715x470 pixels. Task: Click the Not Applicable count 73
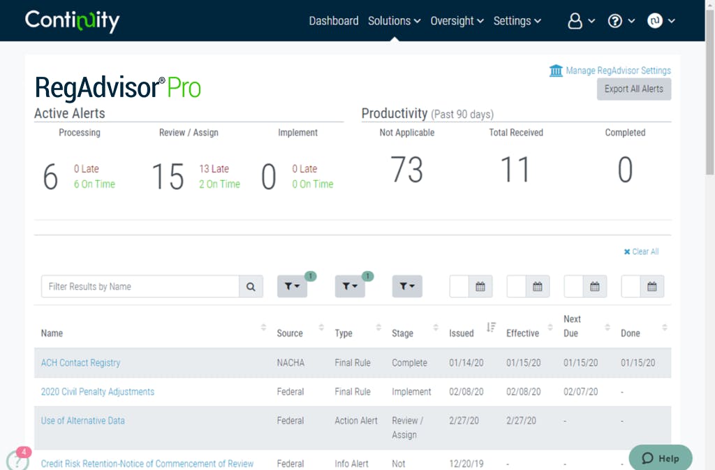pyautogui.click(x=407, y=170)
